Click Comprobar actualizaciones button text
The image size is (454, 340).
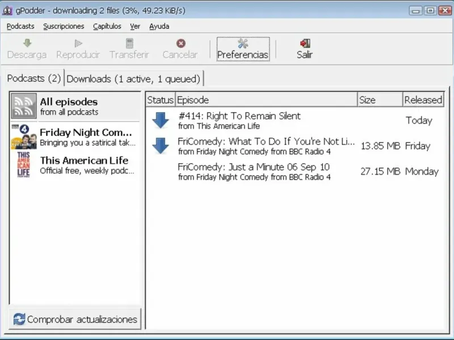[x=82, y=320]
